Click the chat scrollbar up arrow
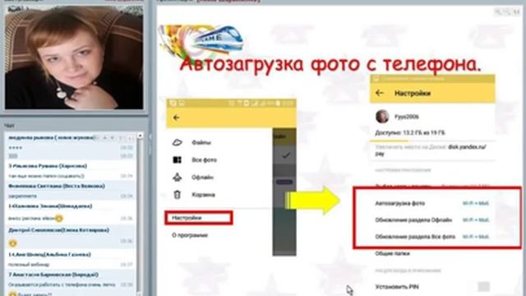The image size is (526, 296). pos(140,135)
